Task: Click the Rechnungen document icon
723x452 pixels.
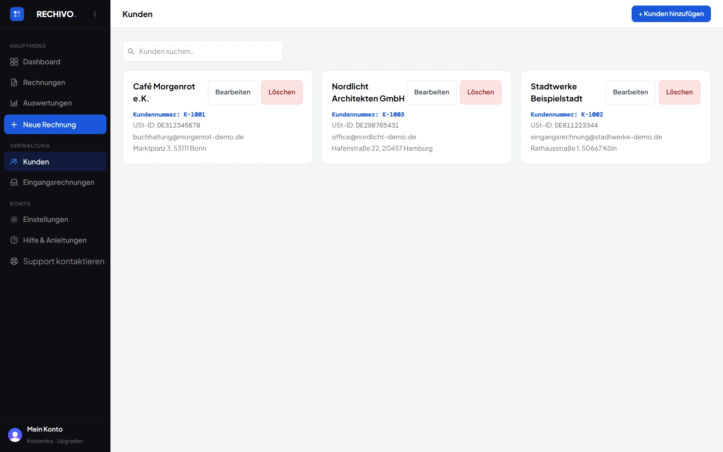Action: click(x=14, y=82)
